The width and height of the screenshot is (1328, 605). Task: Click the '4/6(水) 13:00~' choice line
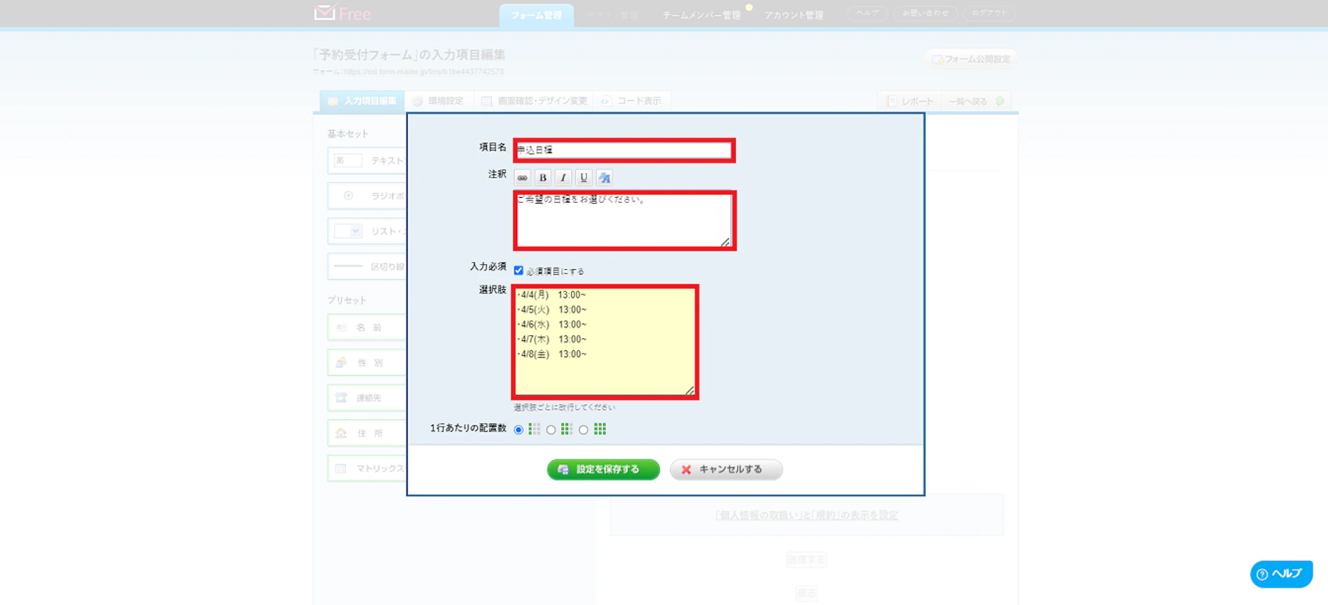click(553, 325)
